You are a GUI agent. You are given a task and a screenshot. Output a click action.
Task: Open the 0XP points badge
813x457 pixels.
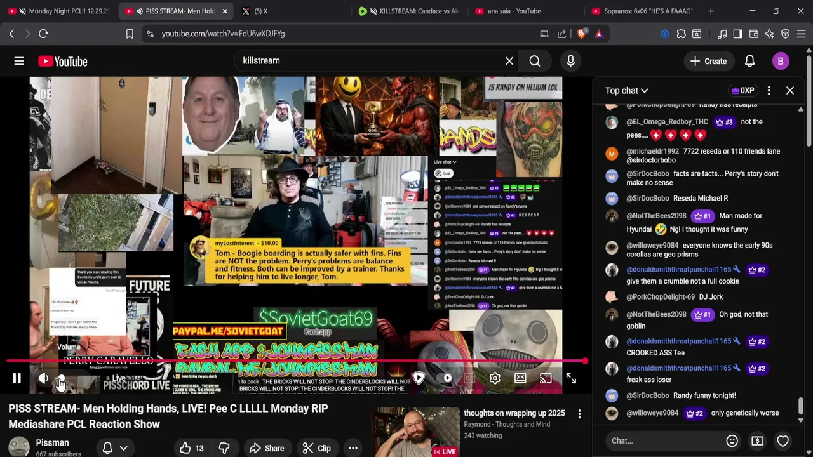742,91
